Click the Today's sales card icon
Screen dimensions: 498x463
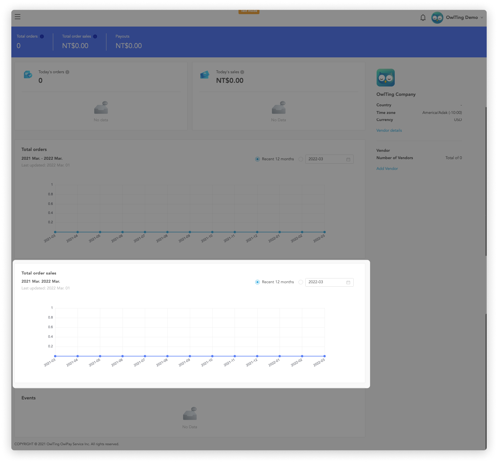click(x=205, y=75)
